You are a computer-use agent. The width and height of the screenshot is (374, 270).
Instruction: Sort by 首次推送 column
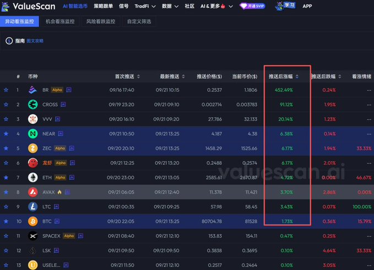138,76
